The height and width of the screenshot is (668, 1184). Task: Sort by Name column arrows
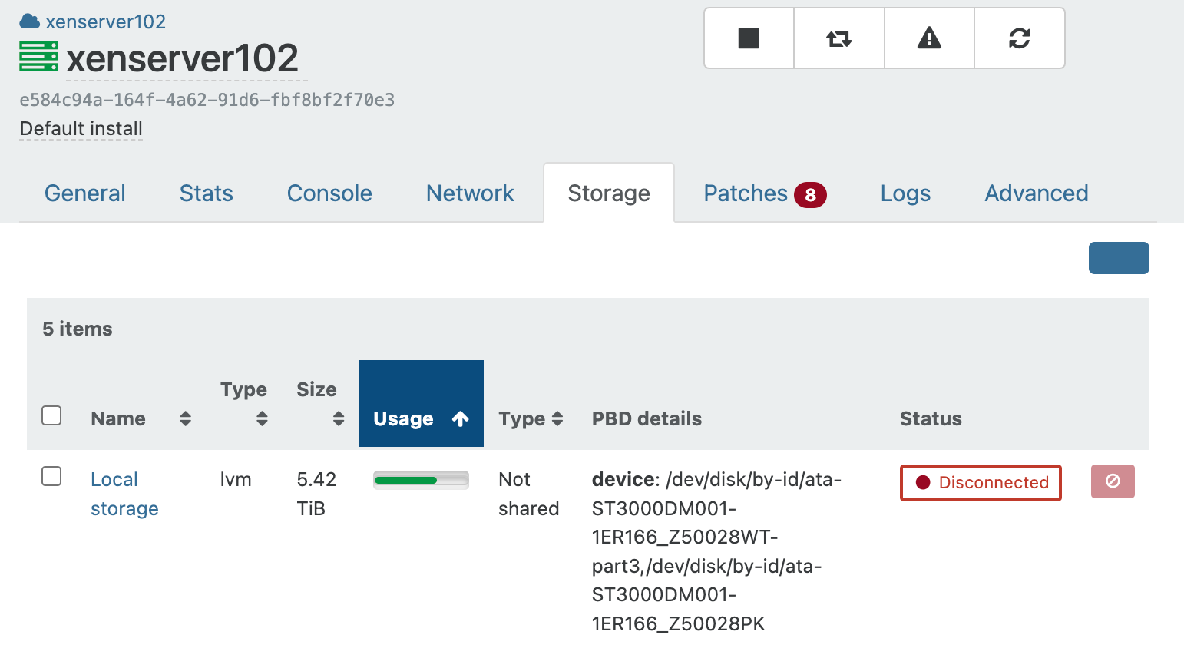point(185,418)
